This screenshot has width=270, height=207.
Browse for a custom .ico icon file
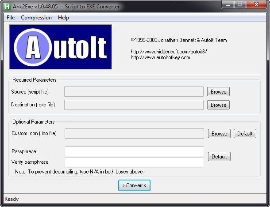click(x=219, y=134)
